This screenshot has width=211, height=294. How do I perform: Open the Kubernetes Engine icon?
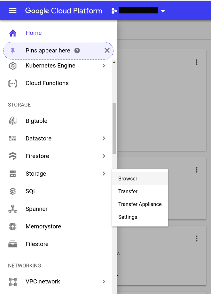pyautogui.click(x=13, y=66)
